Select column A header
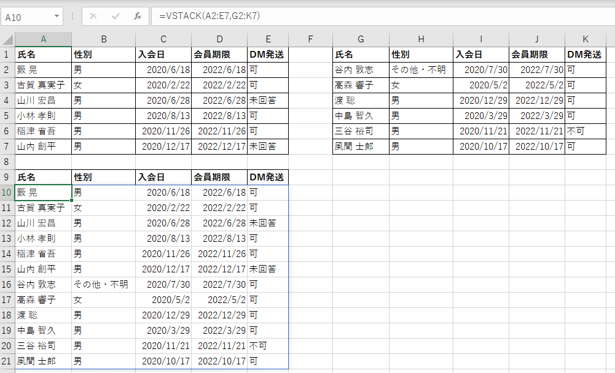The image size is (615, 373). pyautogui.click(x=43, y=40)
